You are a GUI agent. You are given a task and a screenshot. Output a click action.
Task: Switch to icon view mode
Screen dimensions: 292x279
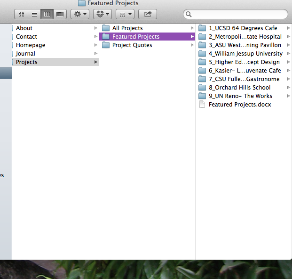(x=22, y=14)
